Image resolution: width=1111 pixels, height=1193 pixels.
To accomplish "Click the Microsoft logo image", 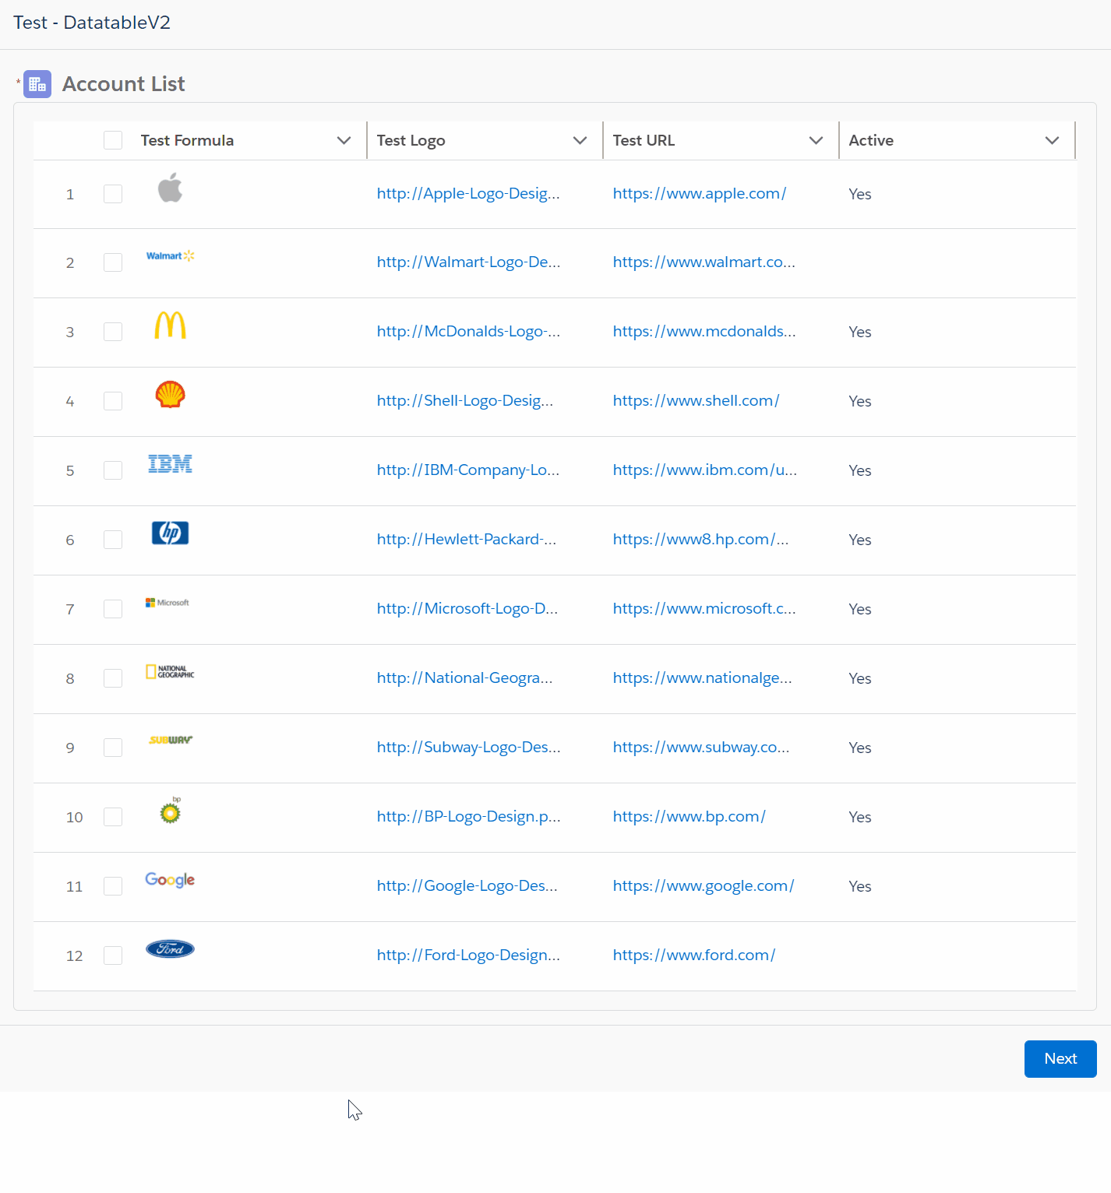I will pos(168,603).
